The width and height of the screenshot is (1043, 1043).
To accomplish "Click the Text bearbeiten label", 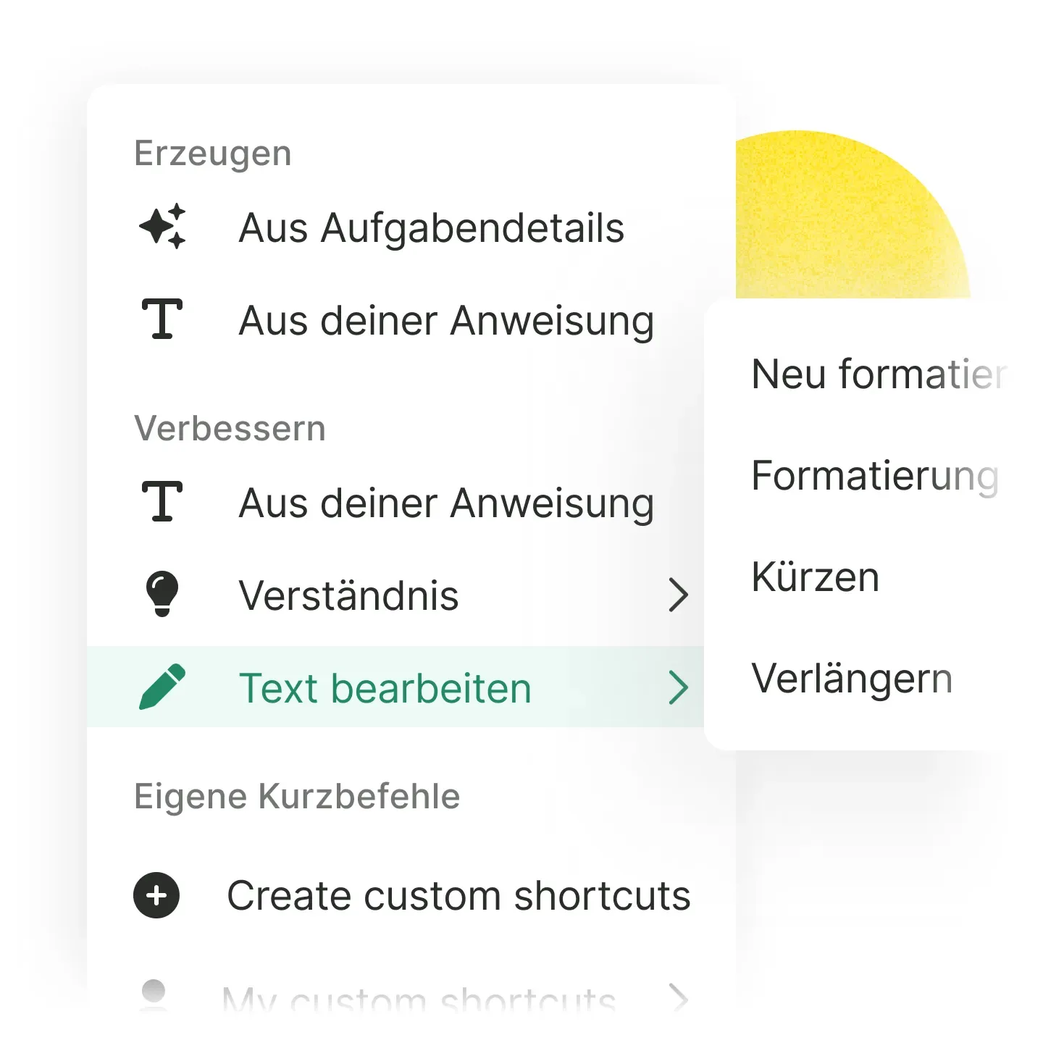I will click(x=385, y=688).
